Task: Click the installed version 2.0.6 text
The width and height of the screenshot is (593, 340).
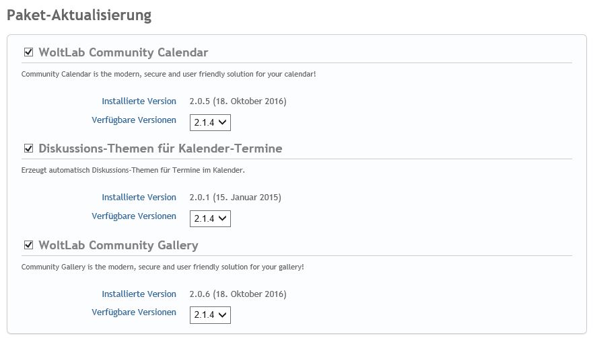Action: (238, 294)
